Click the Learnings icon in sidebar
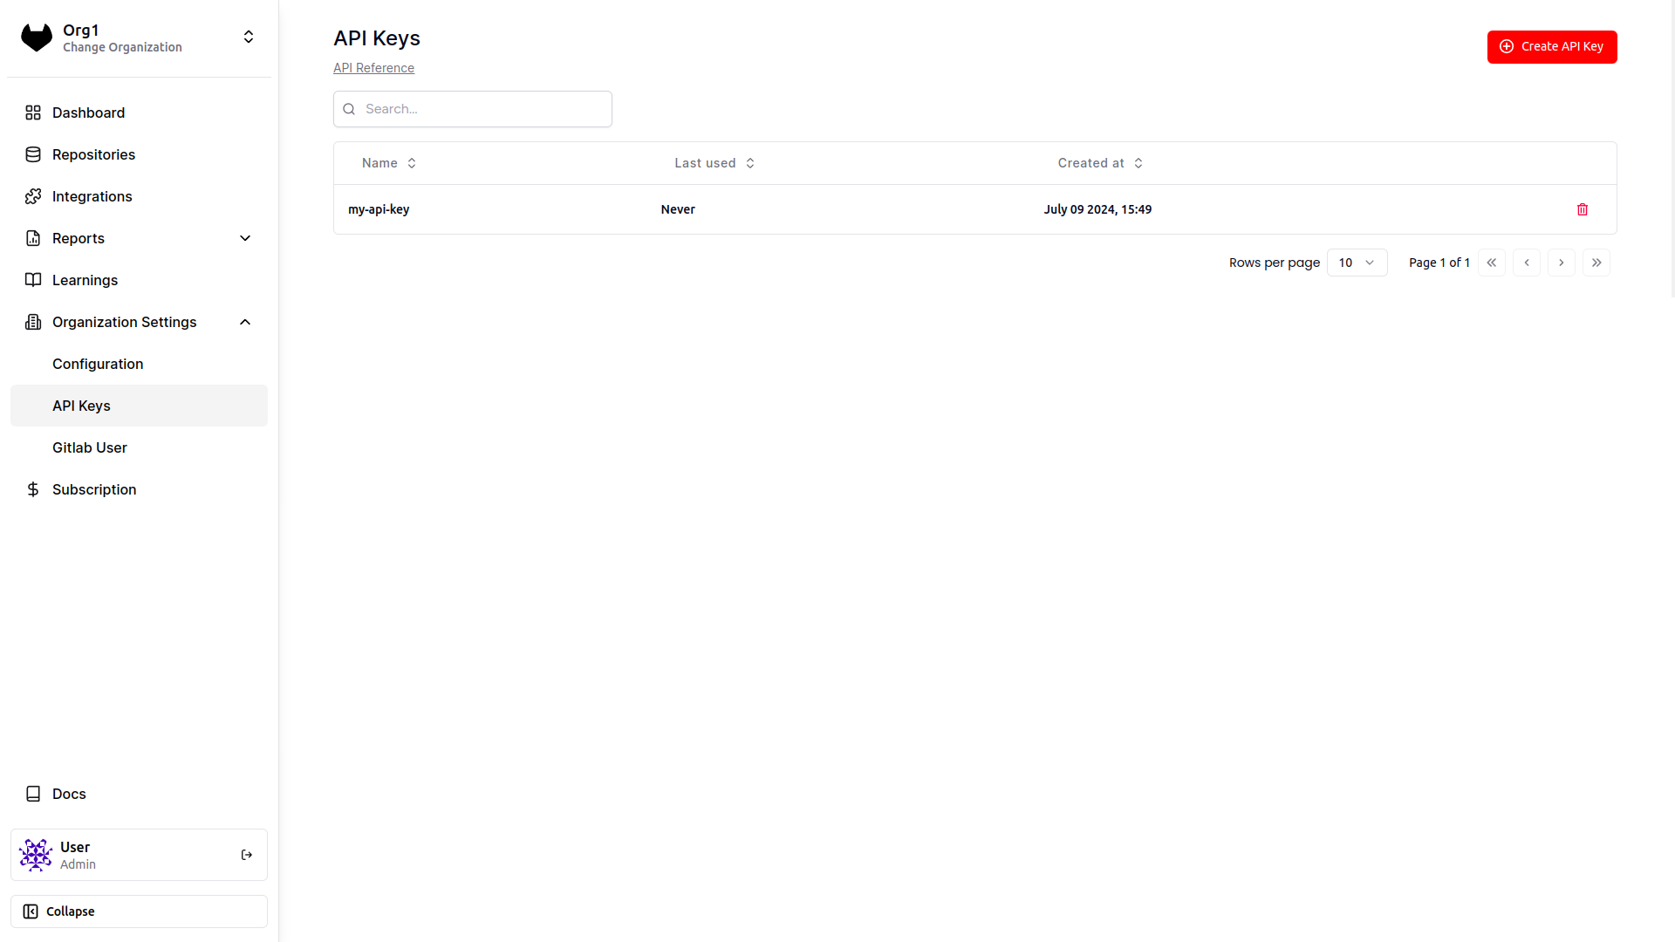This screenshot has height=942, width=1675. tap(31, 279)
